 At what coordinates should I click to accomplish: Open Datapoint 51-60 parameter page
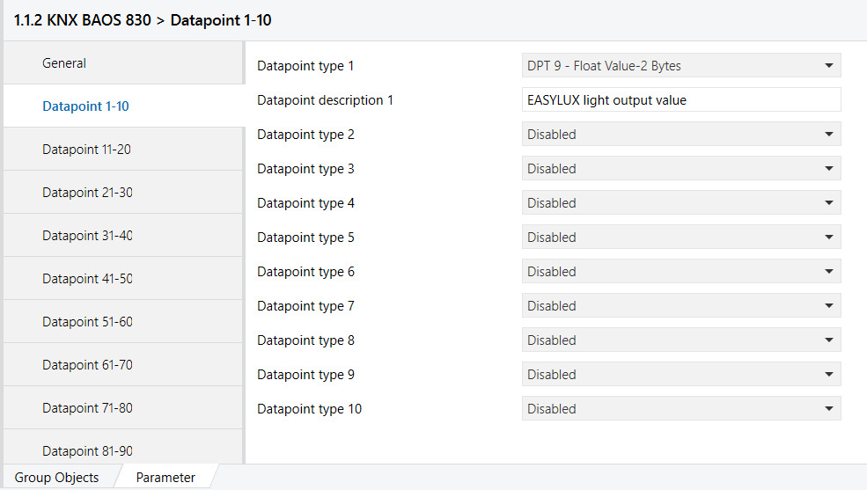pos(87,322)
